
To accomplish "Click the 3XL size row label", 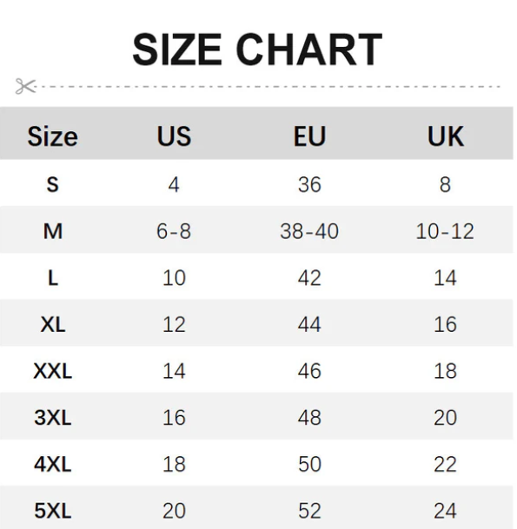I will pyautogui.click(x=53, y=418).
